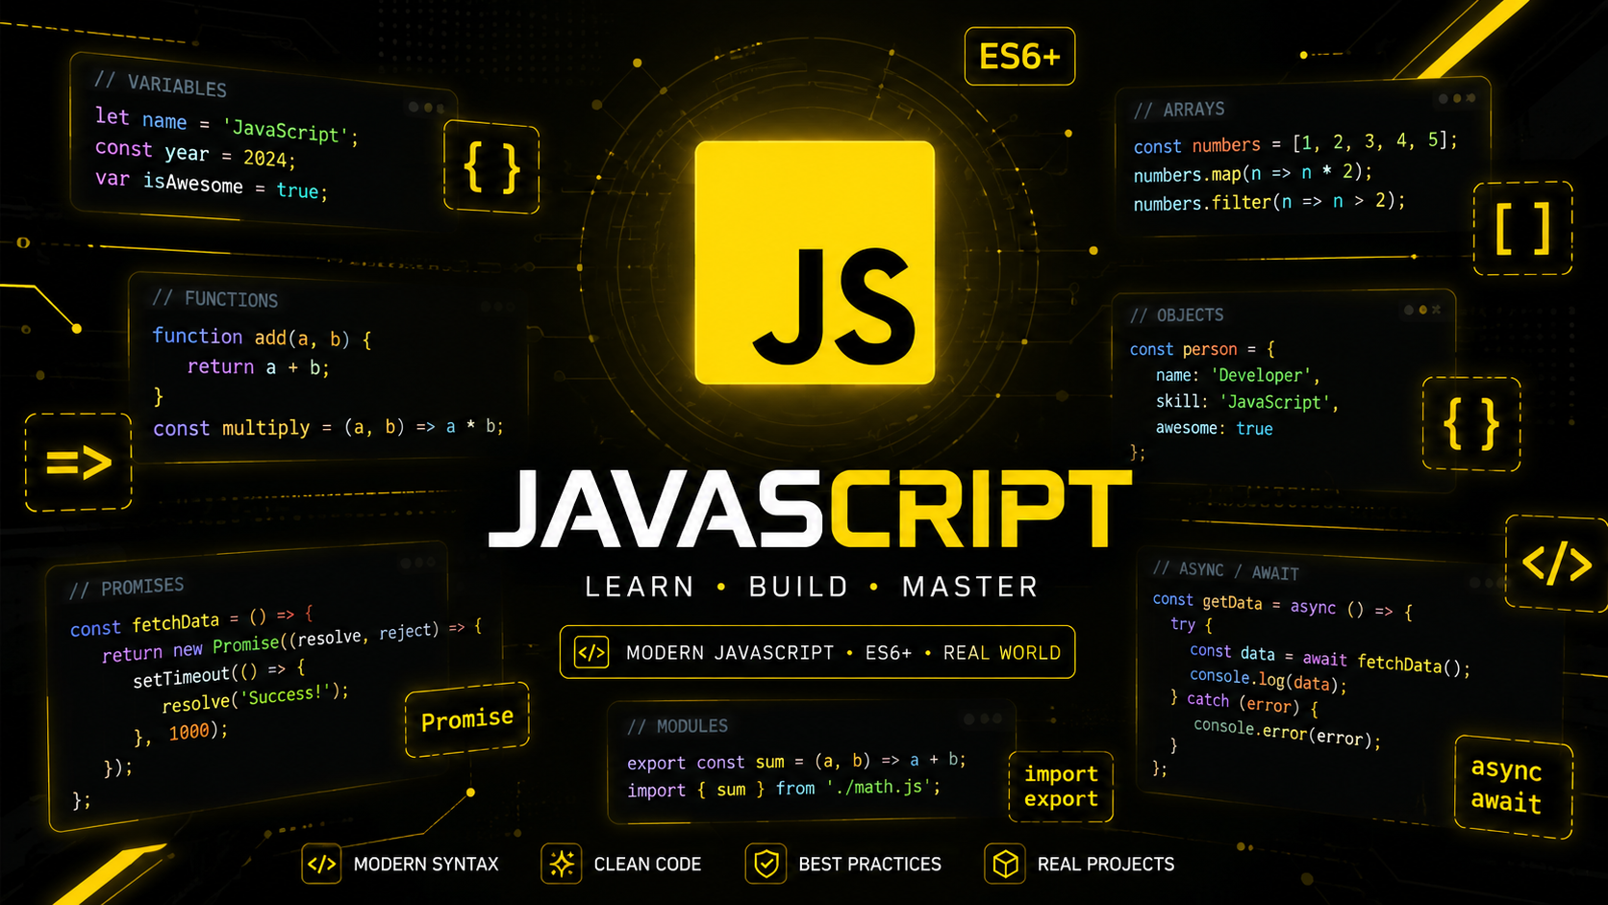The height and width of the screenshot is (905, 1608).
Task: Click the console.error(error); line
Action: 1287,732
